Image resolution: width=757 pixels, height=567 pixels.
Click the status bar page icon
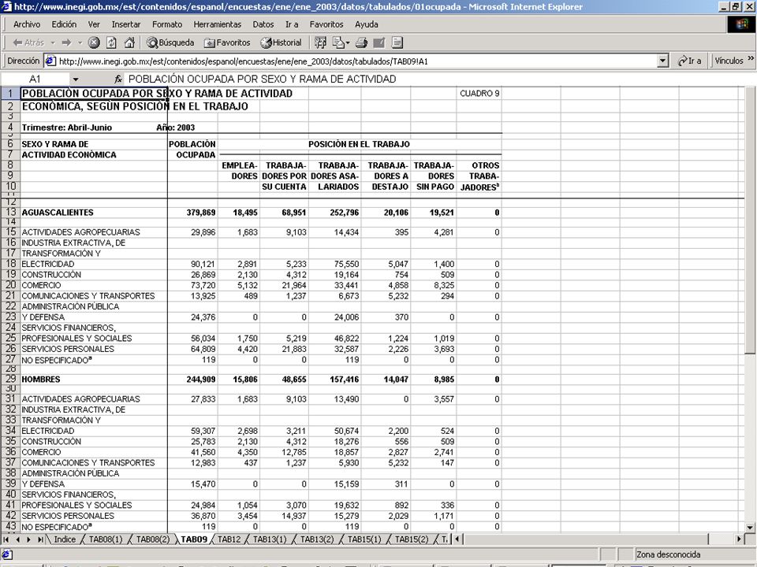click(7, 554)
